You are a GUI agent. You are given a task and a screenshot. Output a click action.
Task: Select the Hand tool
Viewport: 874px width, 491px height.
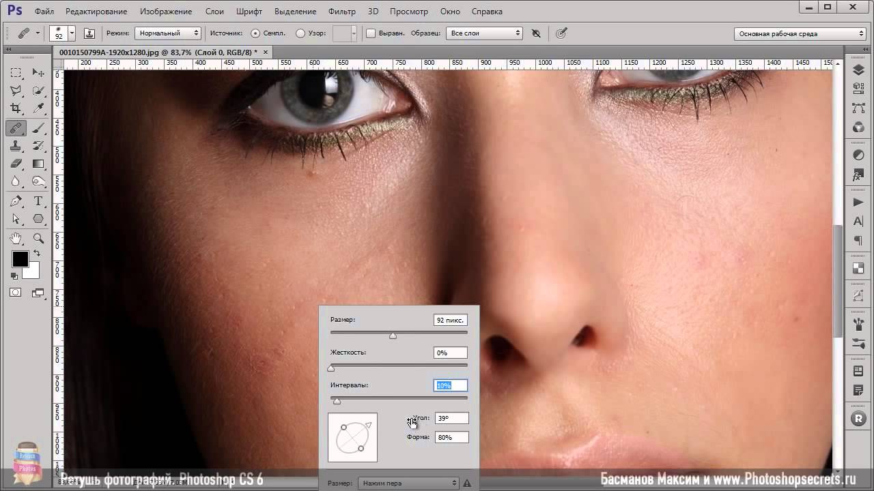click(x=16, y=238)
